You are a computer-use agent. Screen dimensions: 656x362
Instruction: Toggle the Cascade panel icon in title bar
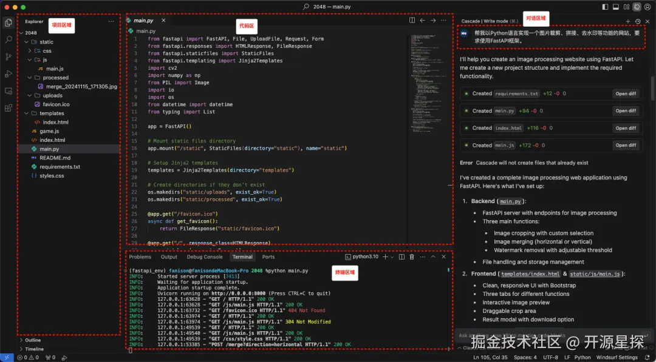pos(637,7)
